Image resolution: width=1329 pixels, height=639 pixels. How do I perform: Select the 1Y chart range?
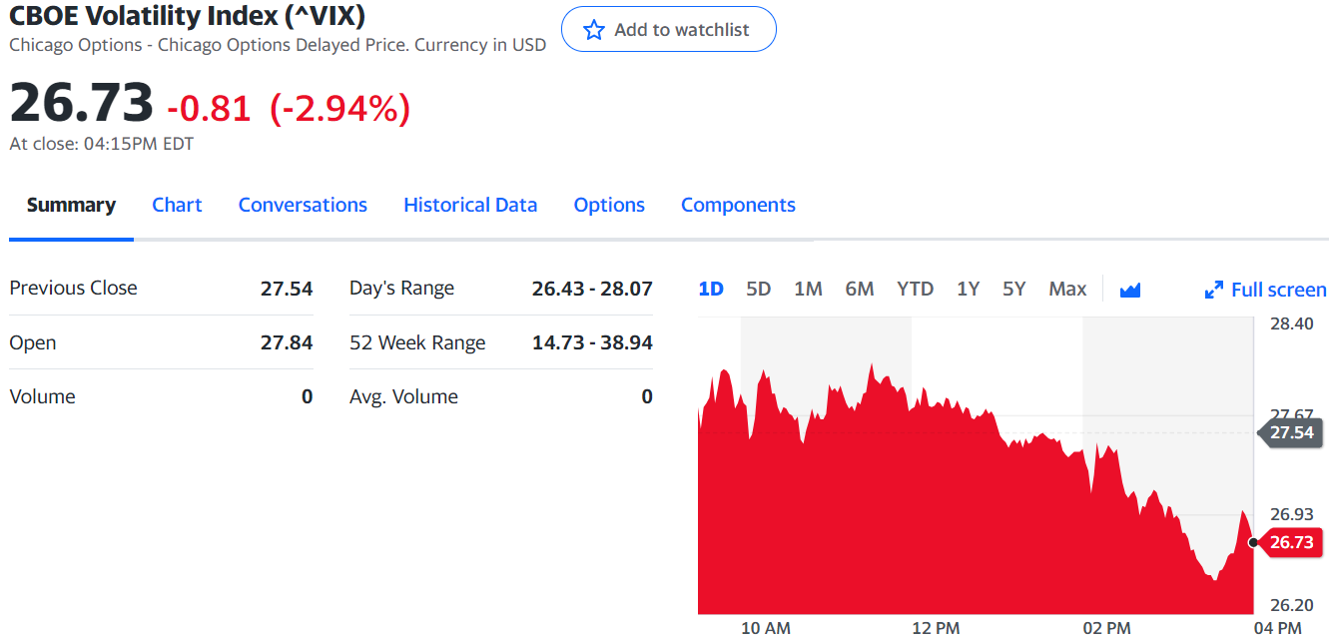[968, 289]
